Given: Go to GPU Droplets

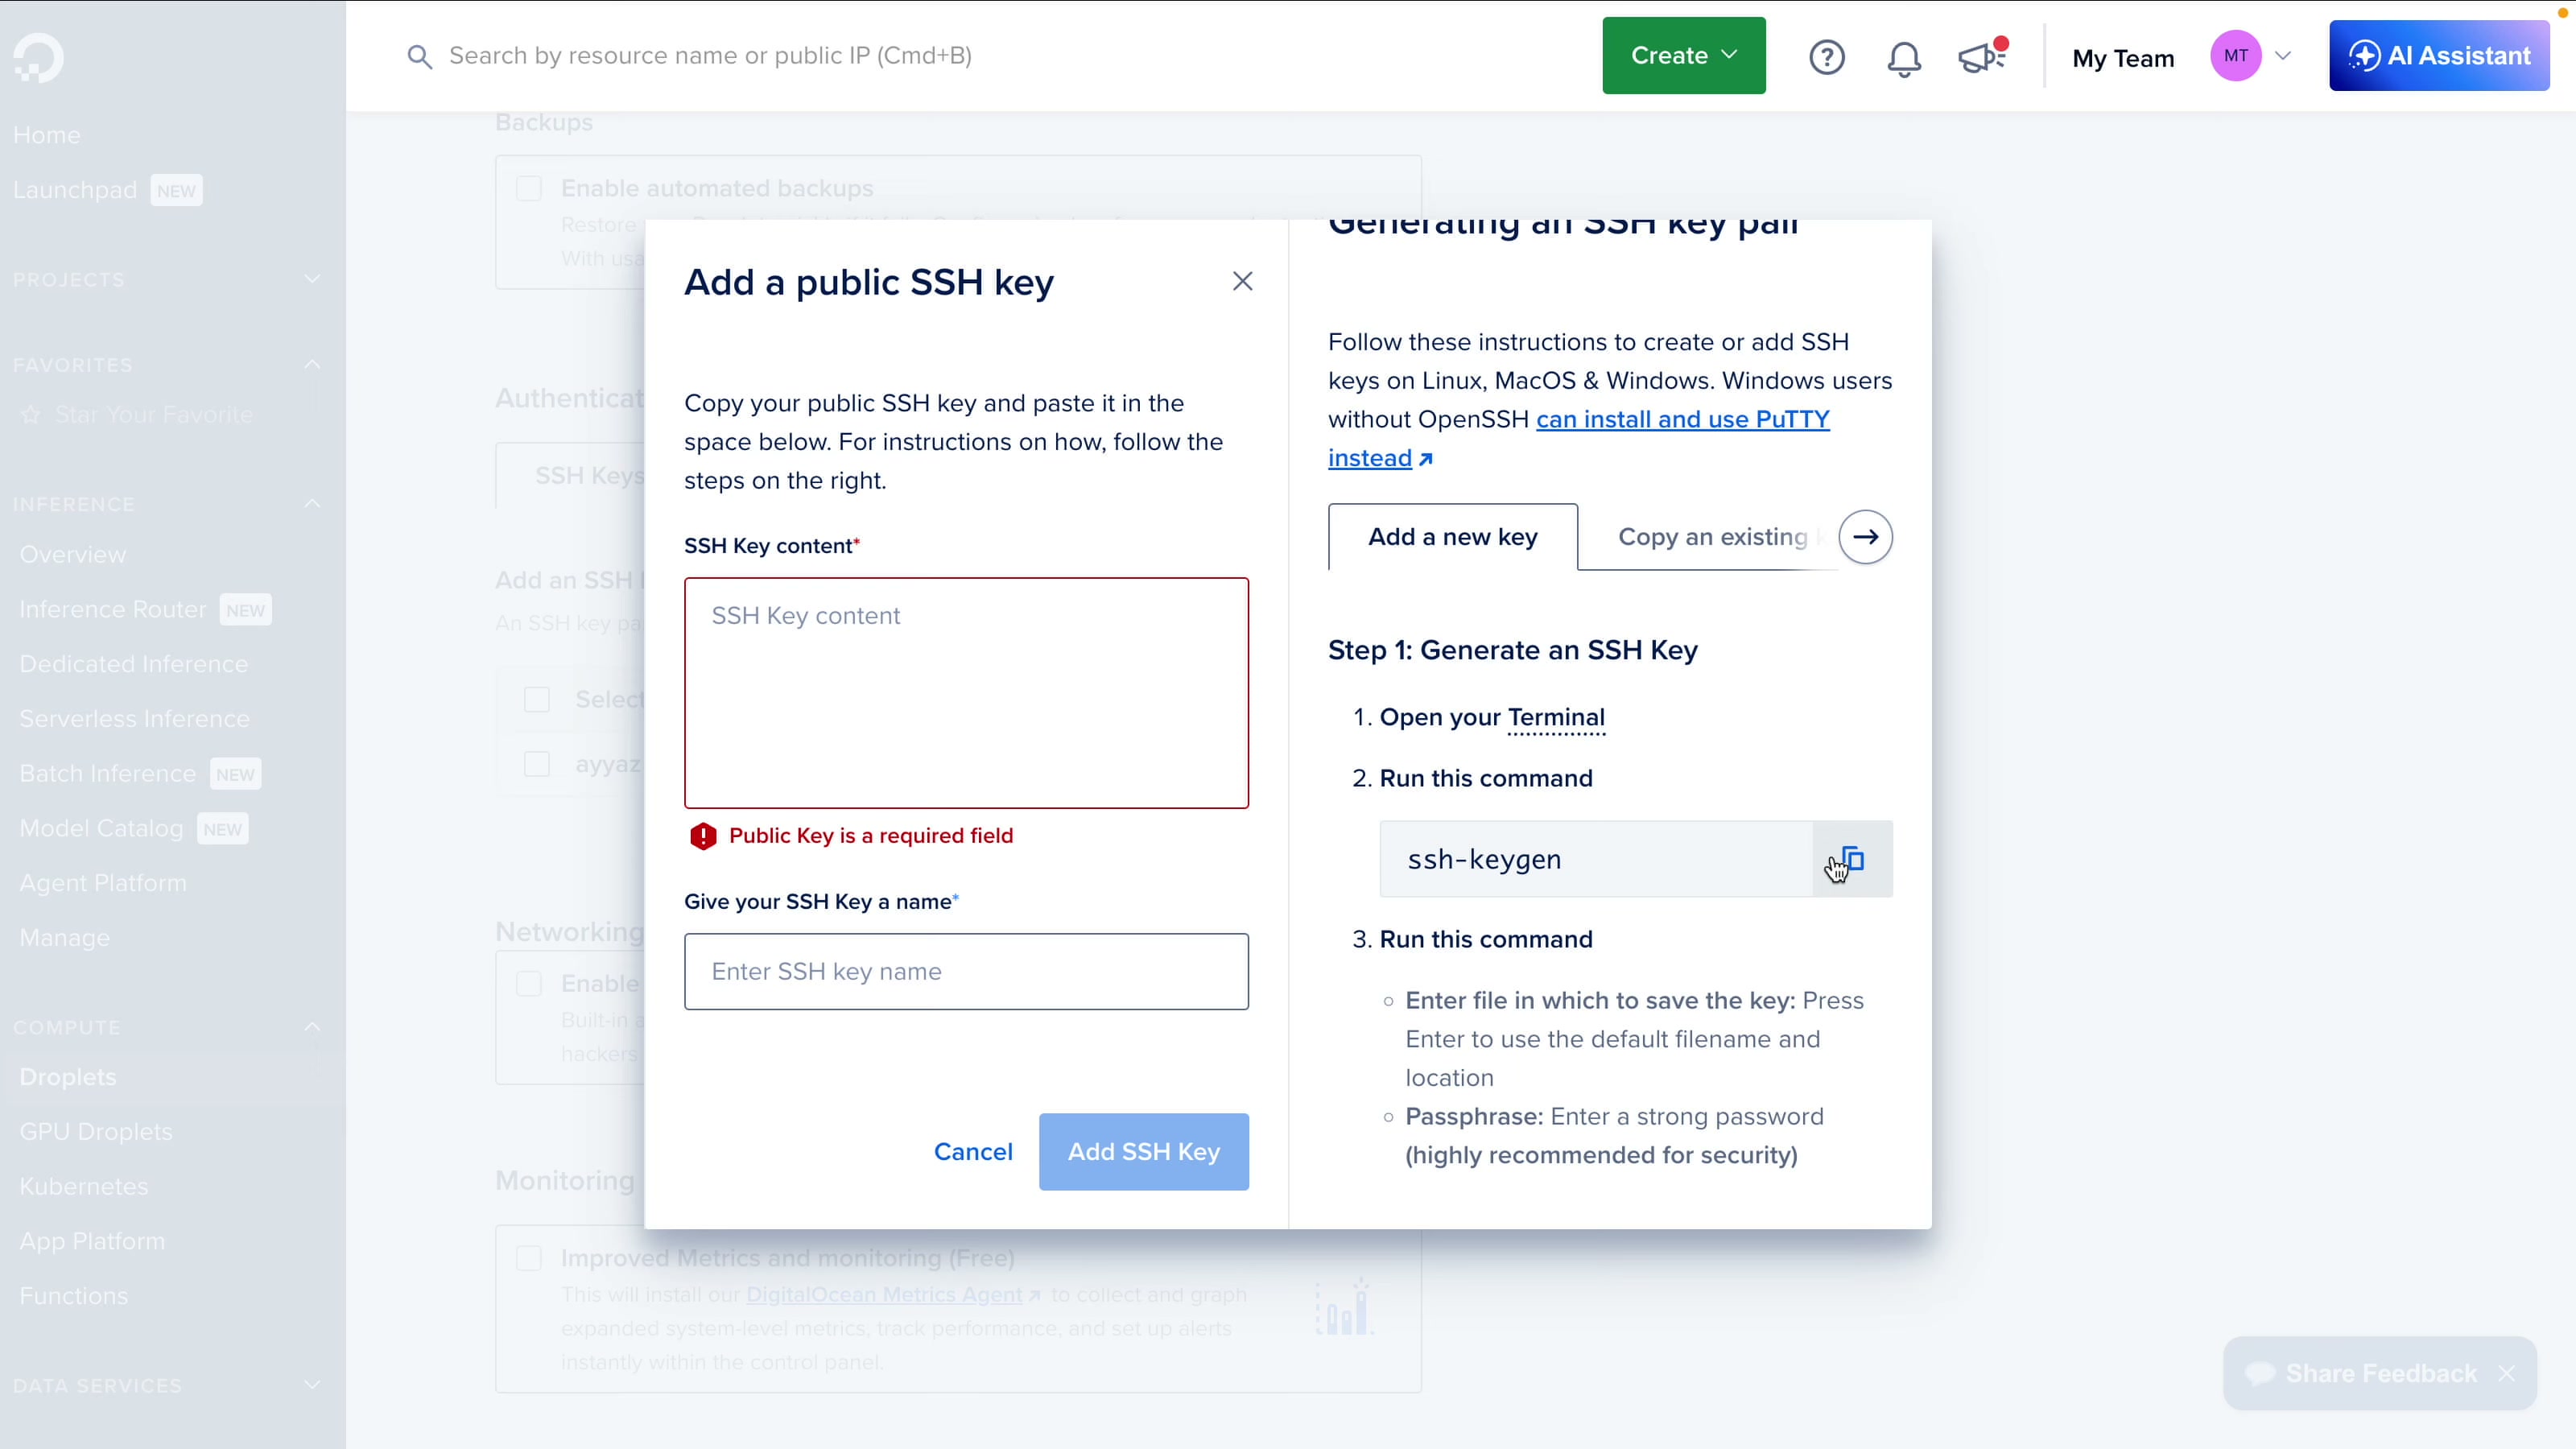Looking at the screenshot, I should pyautogui.click(x=96, y=1132).
